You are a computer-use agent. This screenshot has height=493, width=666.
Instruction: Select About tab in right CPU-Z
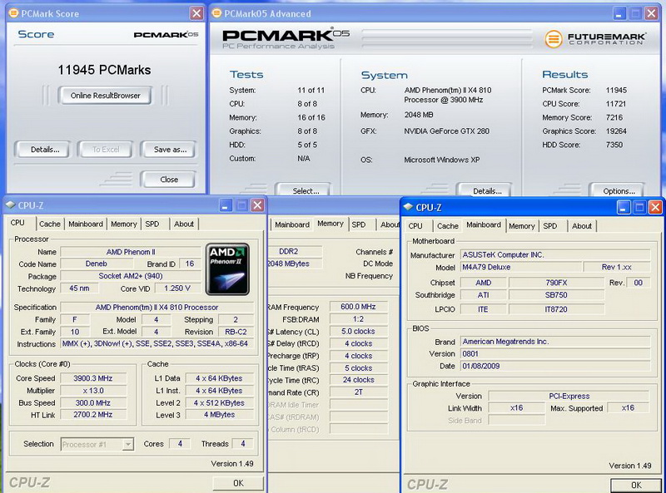click(x=581, y=226)
